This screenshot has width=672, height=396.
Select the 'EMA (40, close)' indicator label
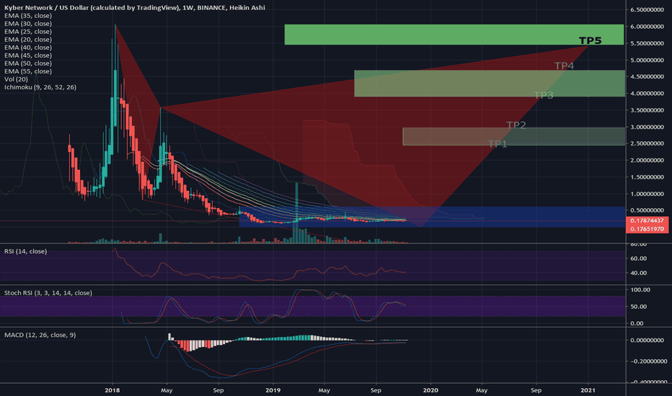pyautogui.click(x=28, y=48)
